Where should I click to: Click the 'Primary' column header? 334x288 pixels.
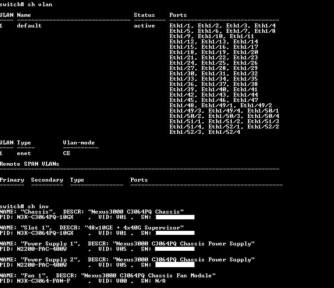pos(12,180)
